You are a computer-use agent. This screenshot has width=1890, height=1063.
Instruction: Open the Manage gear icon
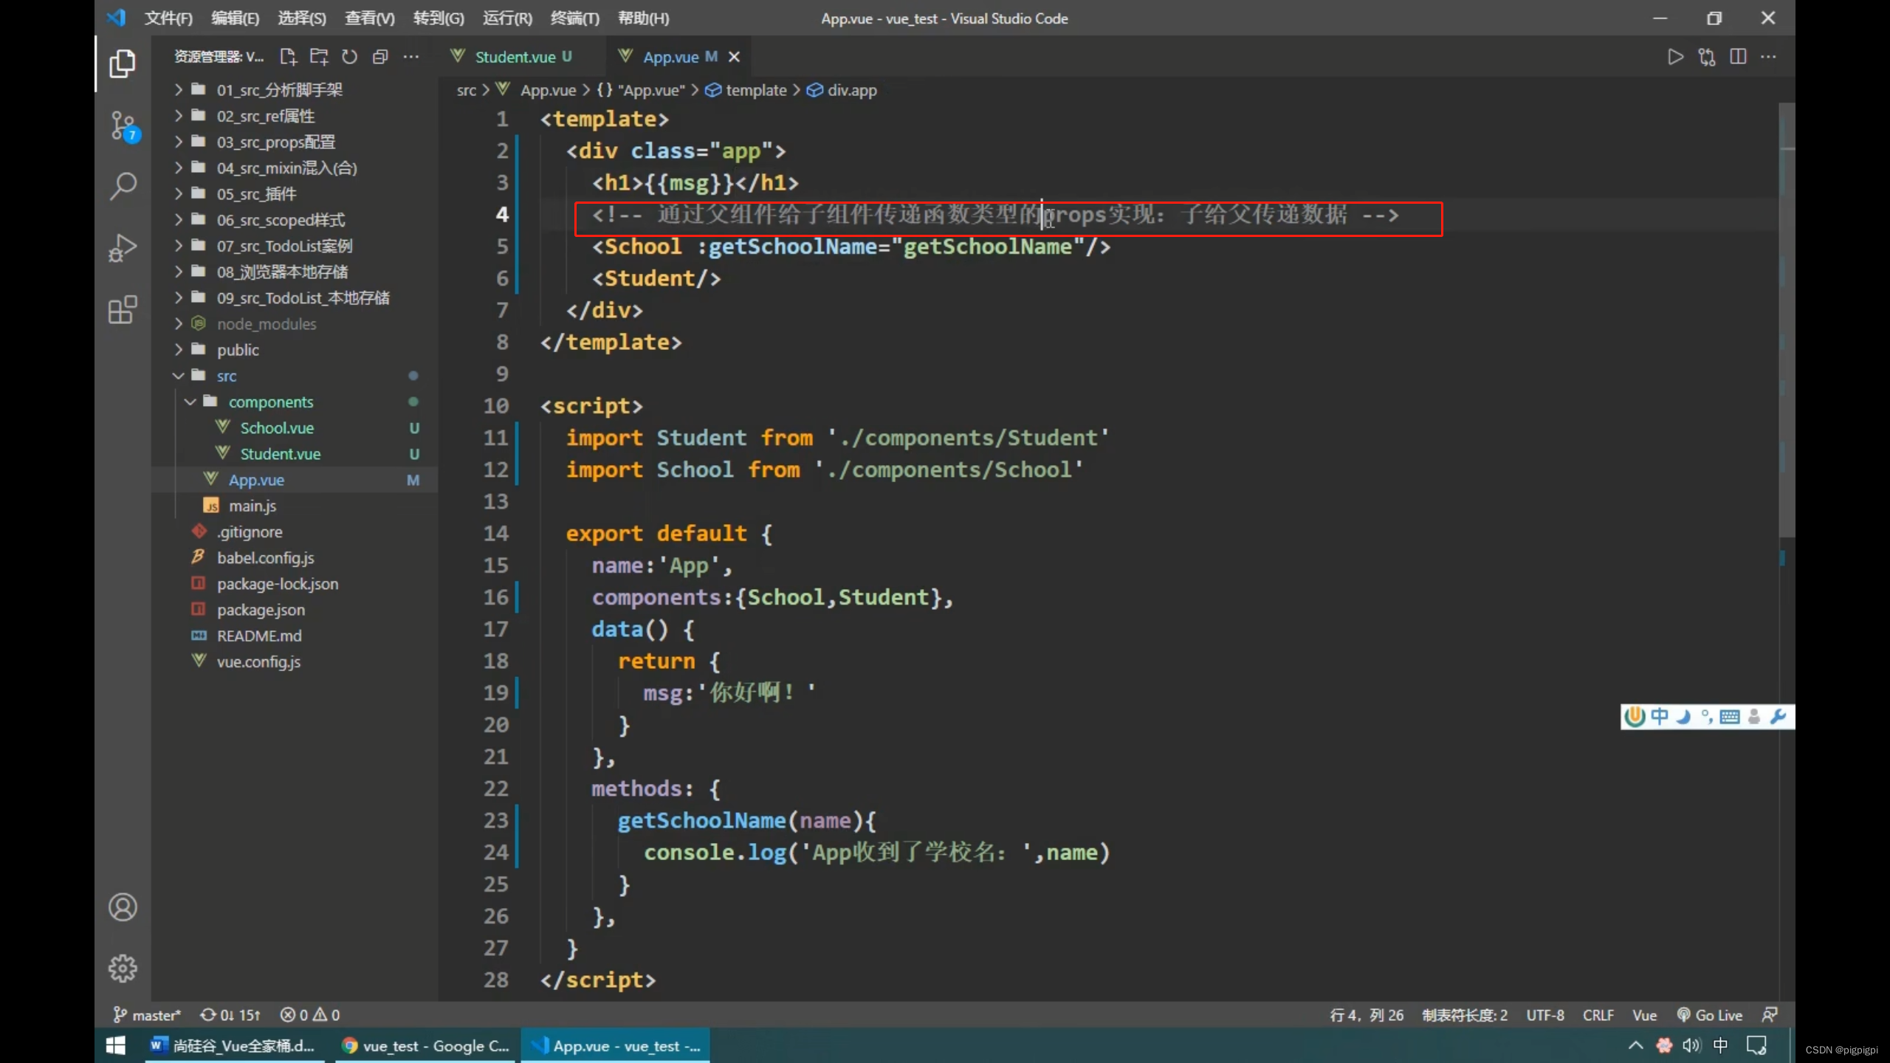(x=123, y=969)
